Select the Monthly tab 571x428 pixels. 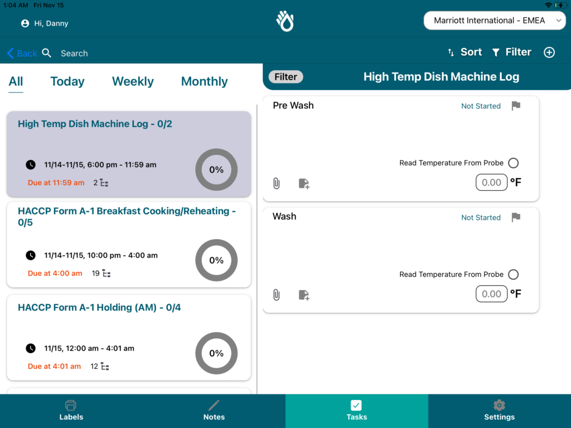tap(204, 81)
